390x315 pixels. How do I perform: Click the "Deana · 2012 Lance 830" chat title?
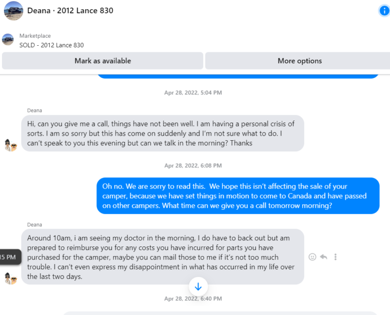pyautogui.click(x=70, y=11)
